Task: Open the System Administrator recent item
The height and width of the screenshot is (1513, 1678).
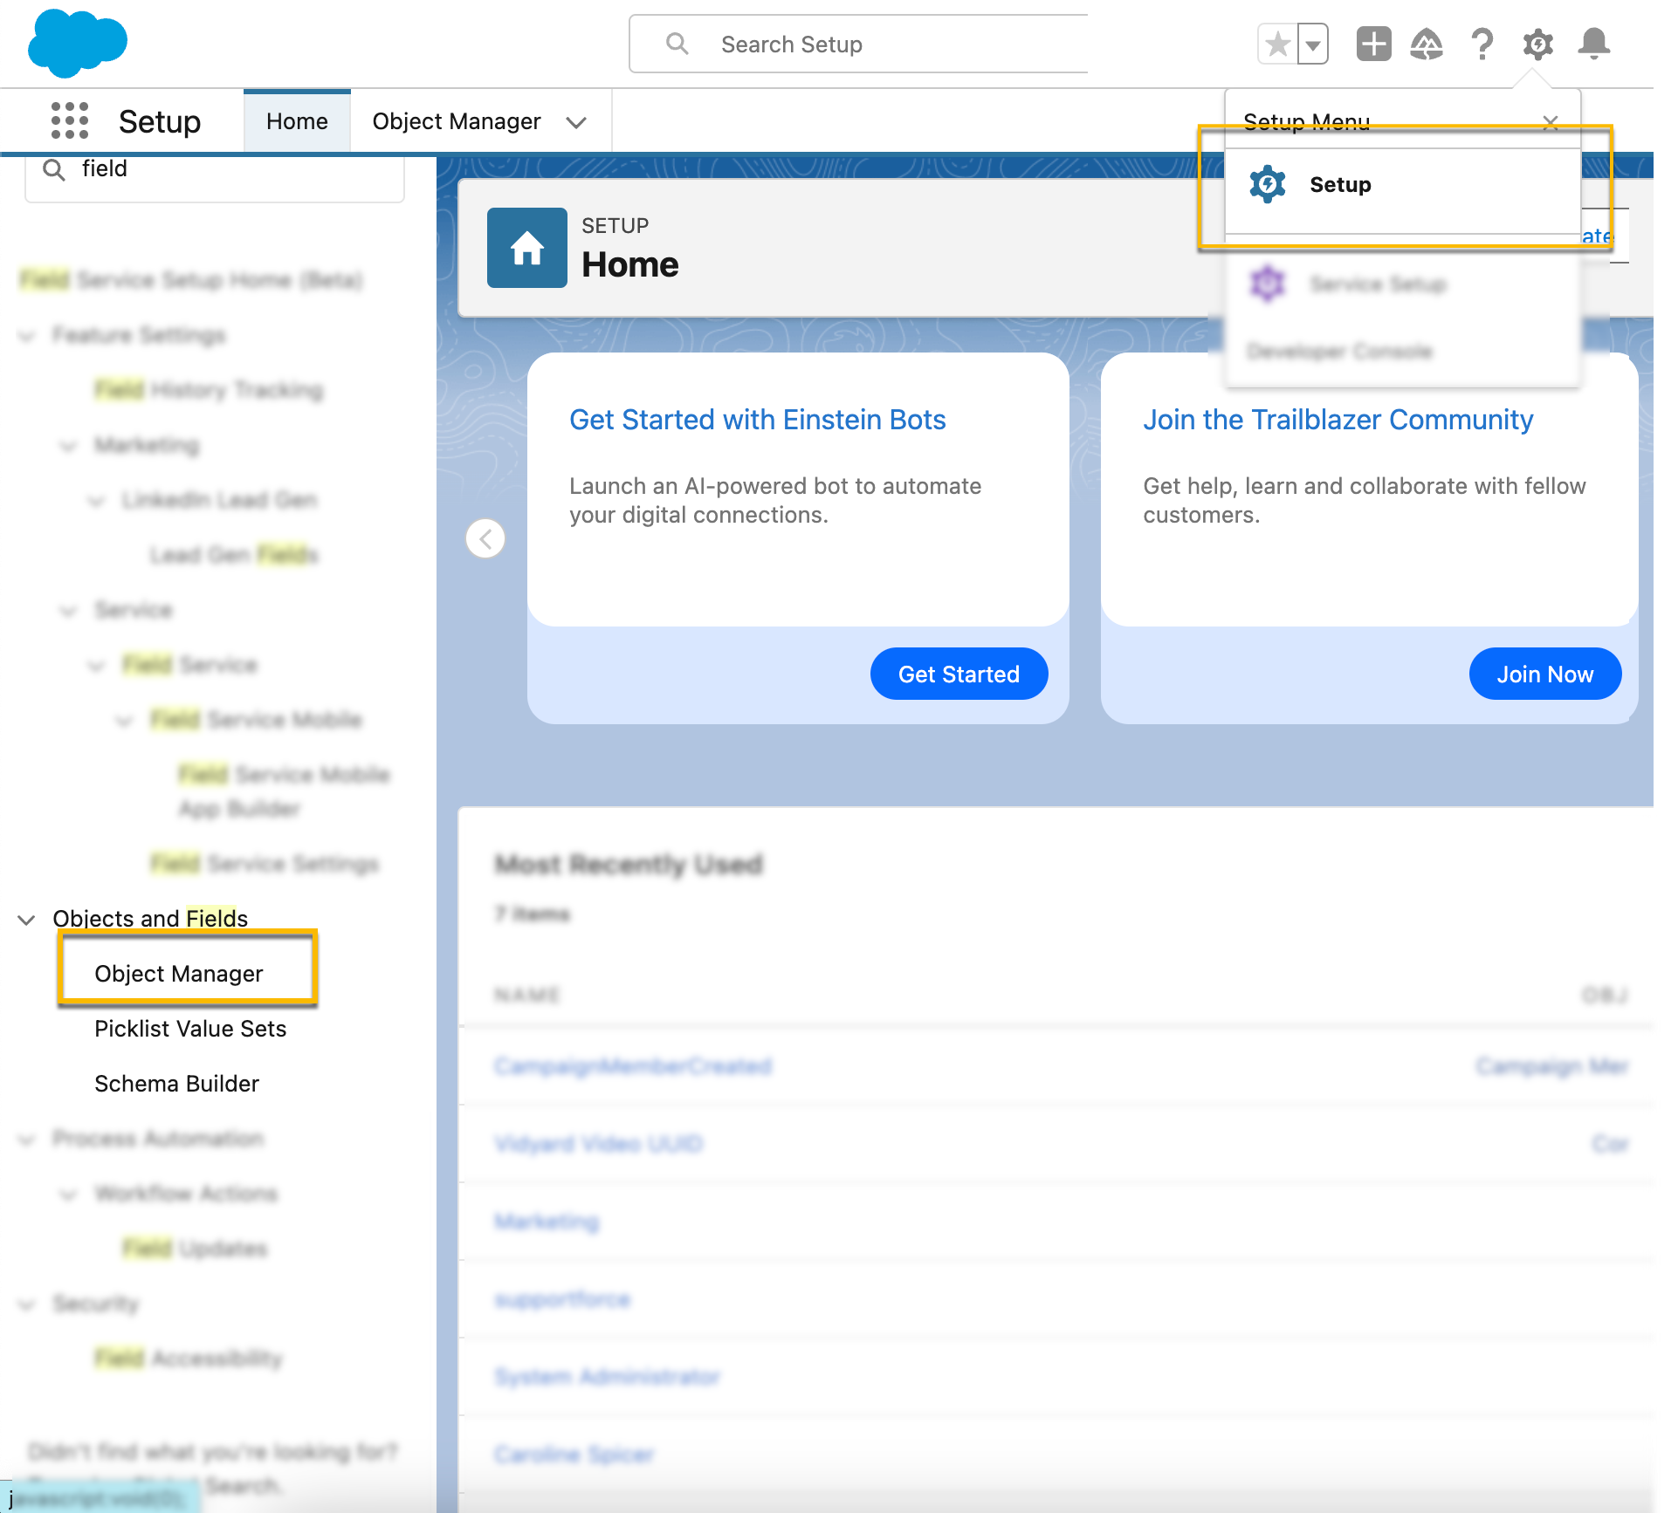Action: [607, 1376]
